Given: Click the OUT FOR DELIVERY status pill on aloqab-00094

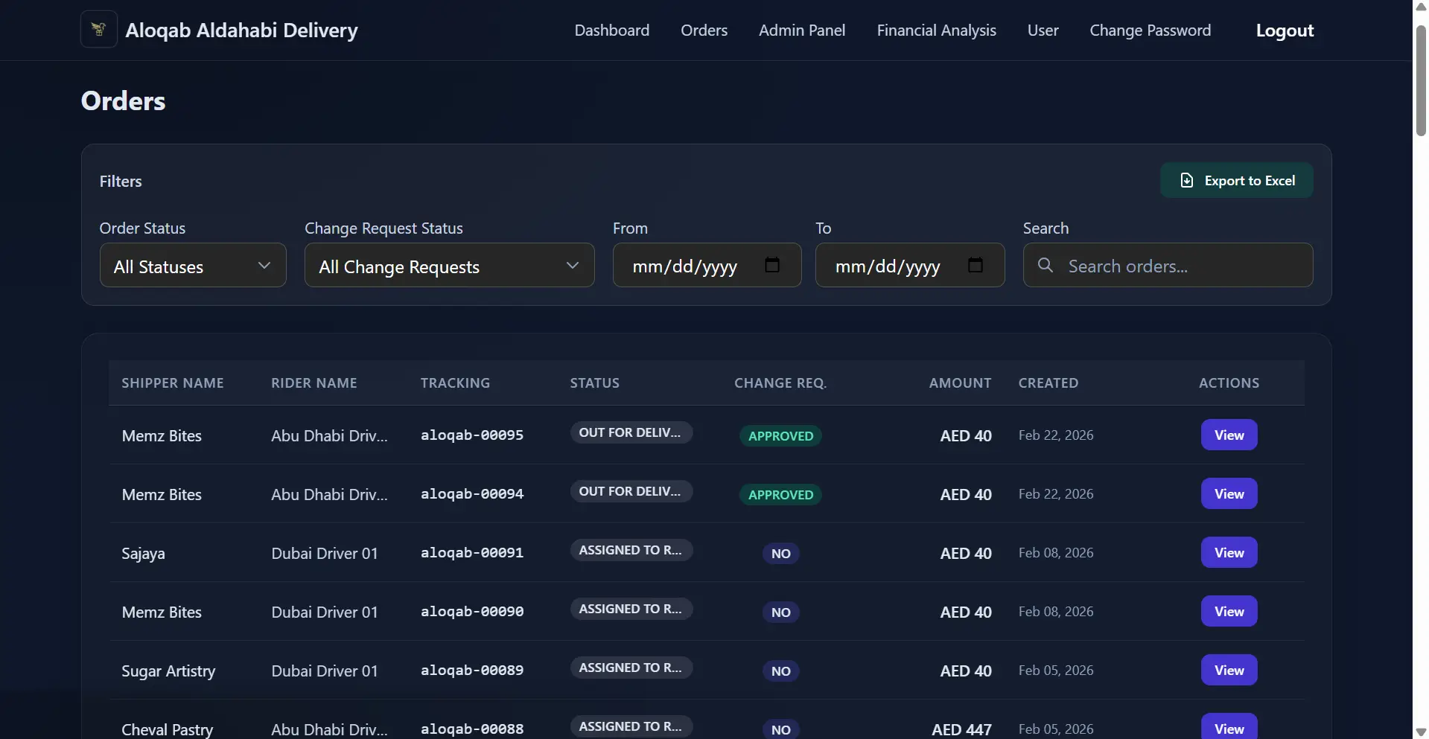Looking at the screenshot, I should [x=631, y=491].
